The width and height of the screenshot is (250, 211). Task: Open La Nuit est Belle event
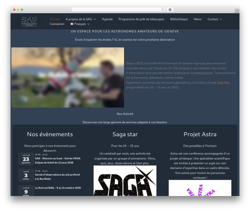[x=58, y=188]
